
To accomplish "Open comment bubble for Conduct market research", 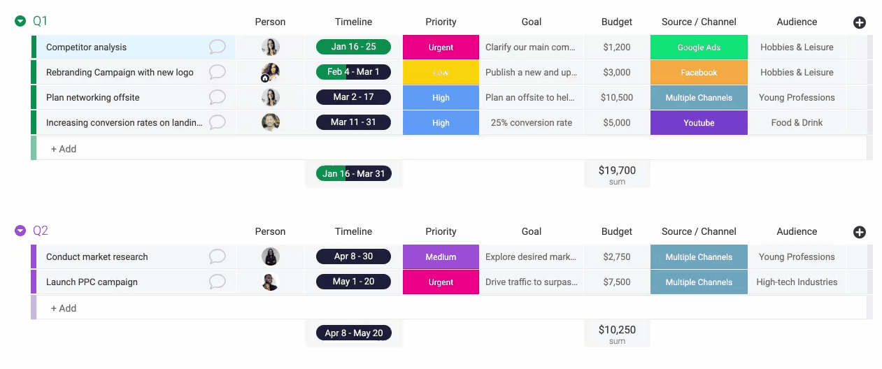I will (218, 256).
